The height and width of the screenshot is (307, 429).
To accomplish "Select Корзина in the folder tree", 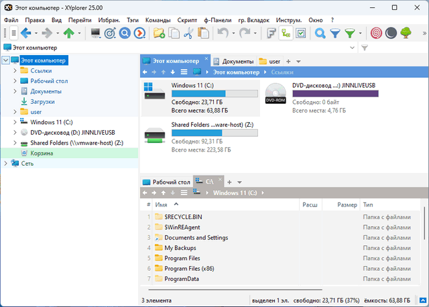I will point(42,153).
